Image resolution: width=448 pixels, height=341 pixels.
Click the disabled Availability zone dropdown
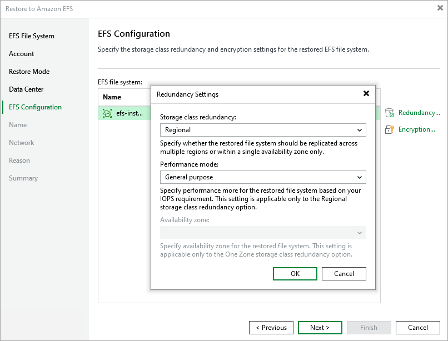pyautogui.click(x=263, y=233)
